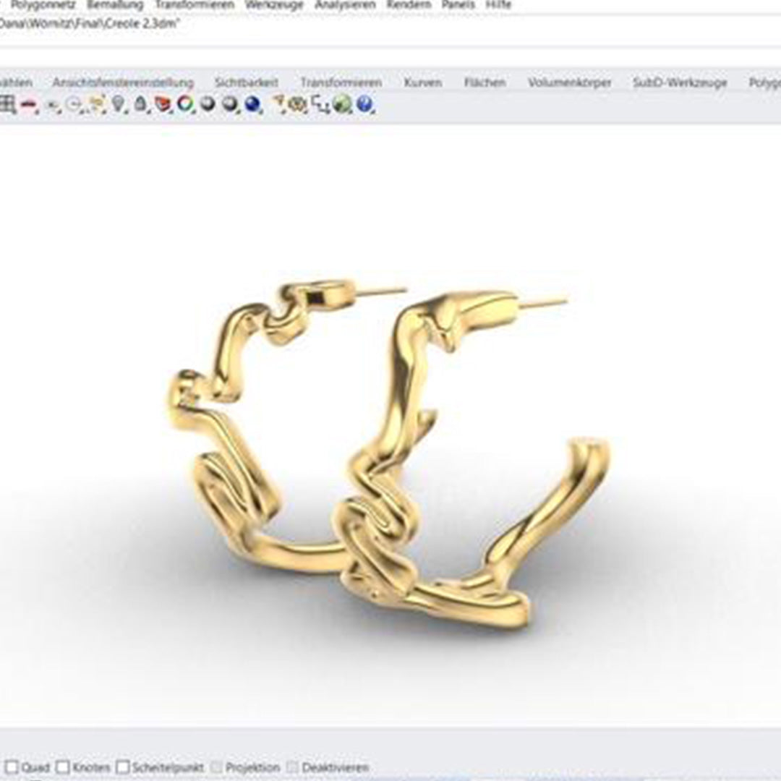
Task: Click the color wheel icon
Action: point(186,105)
